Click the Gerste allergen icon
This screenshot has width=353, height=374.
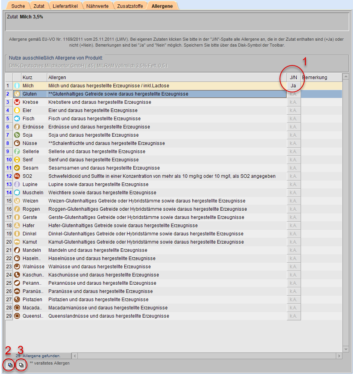point(17,217)
